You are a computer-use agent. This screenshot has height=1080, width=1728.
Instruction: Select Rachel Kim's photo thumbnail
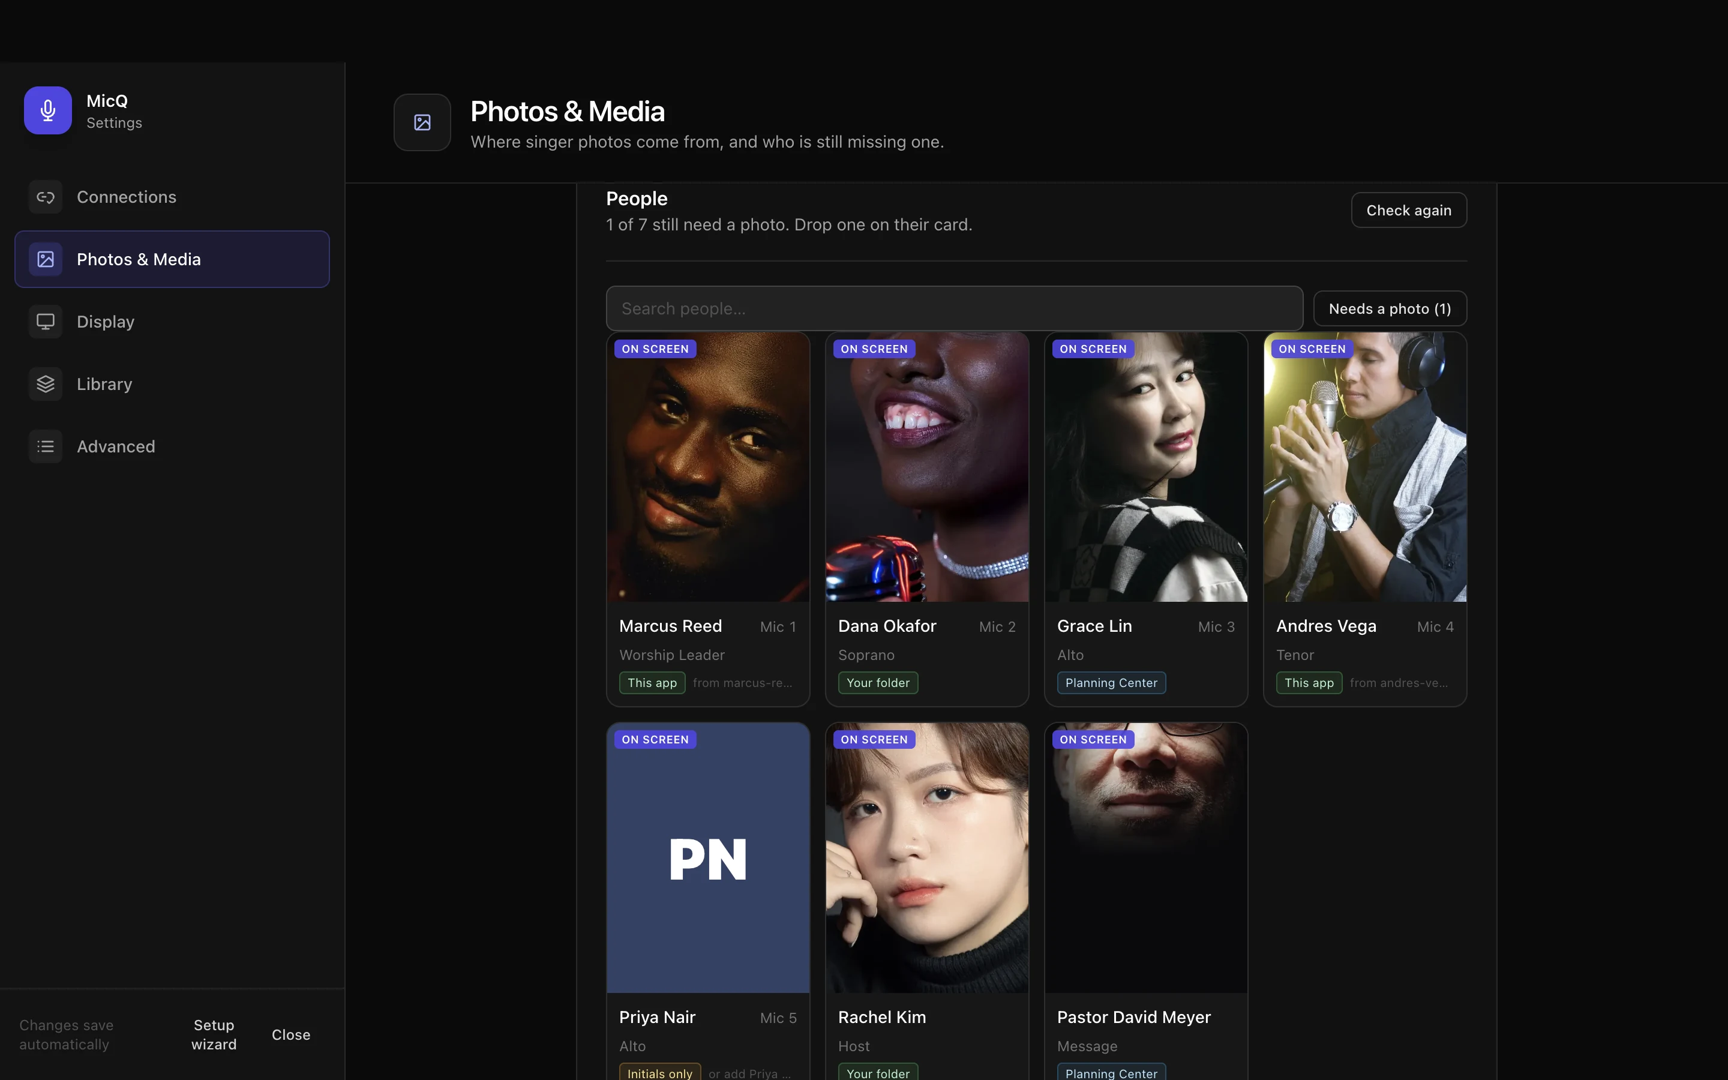(927, 858)
